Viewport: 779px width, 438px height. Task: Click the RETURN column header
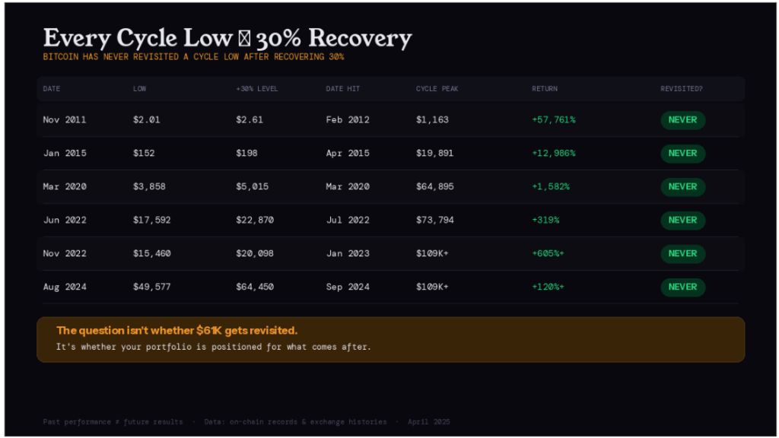pos(545,89)
